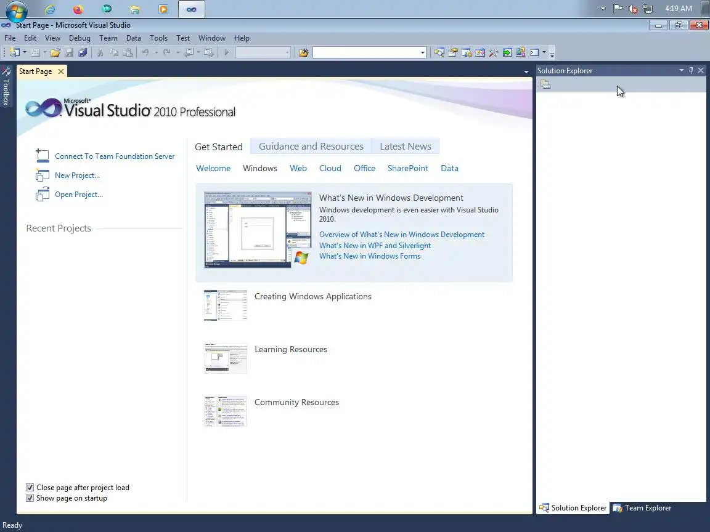Expand the Creating Windows Applications section

[313, 296]
